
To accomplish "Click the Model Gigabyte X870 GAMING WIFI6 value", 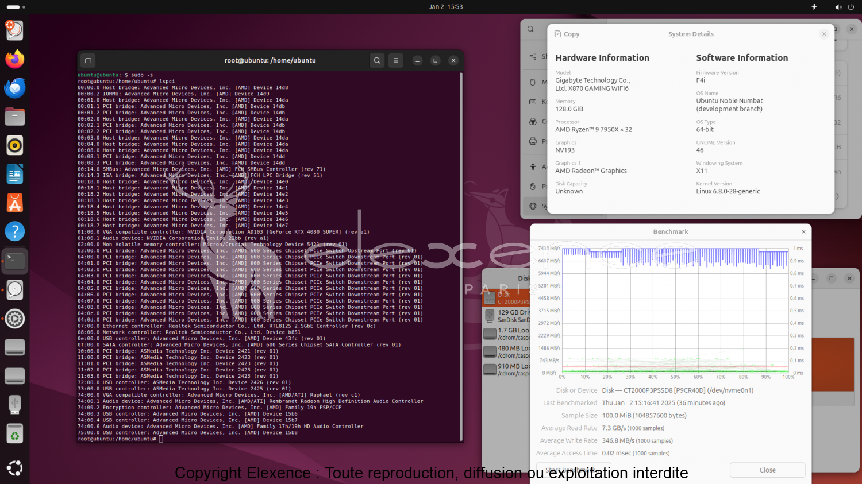I will 592,84.
